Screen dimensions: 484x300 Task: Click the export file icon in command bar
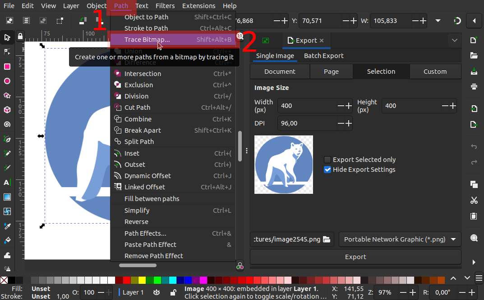click(474, 124)
